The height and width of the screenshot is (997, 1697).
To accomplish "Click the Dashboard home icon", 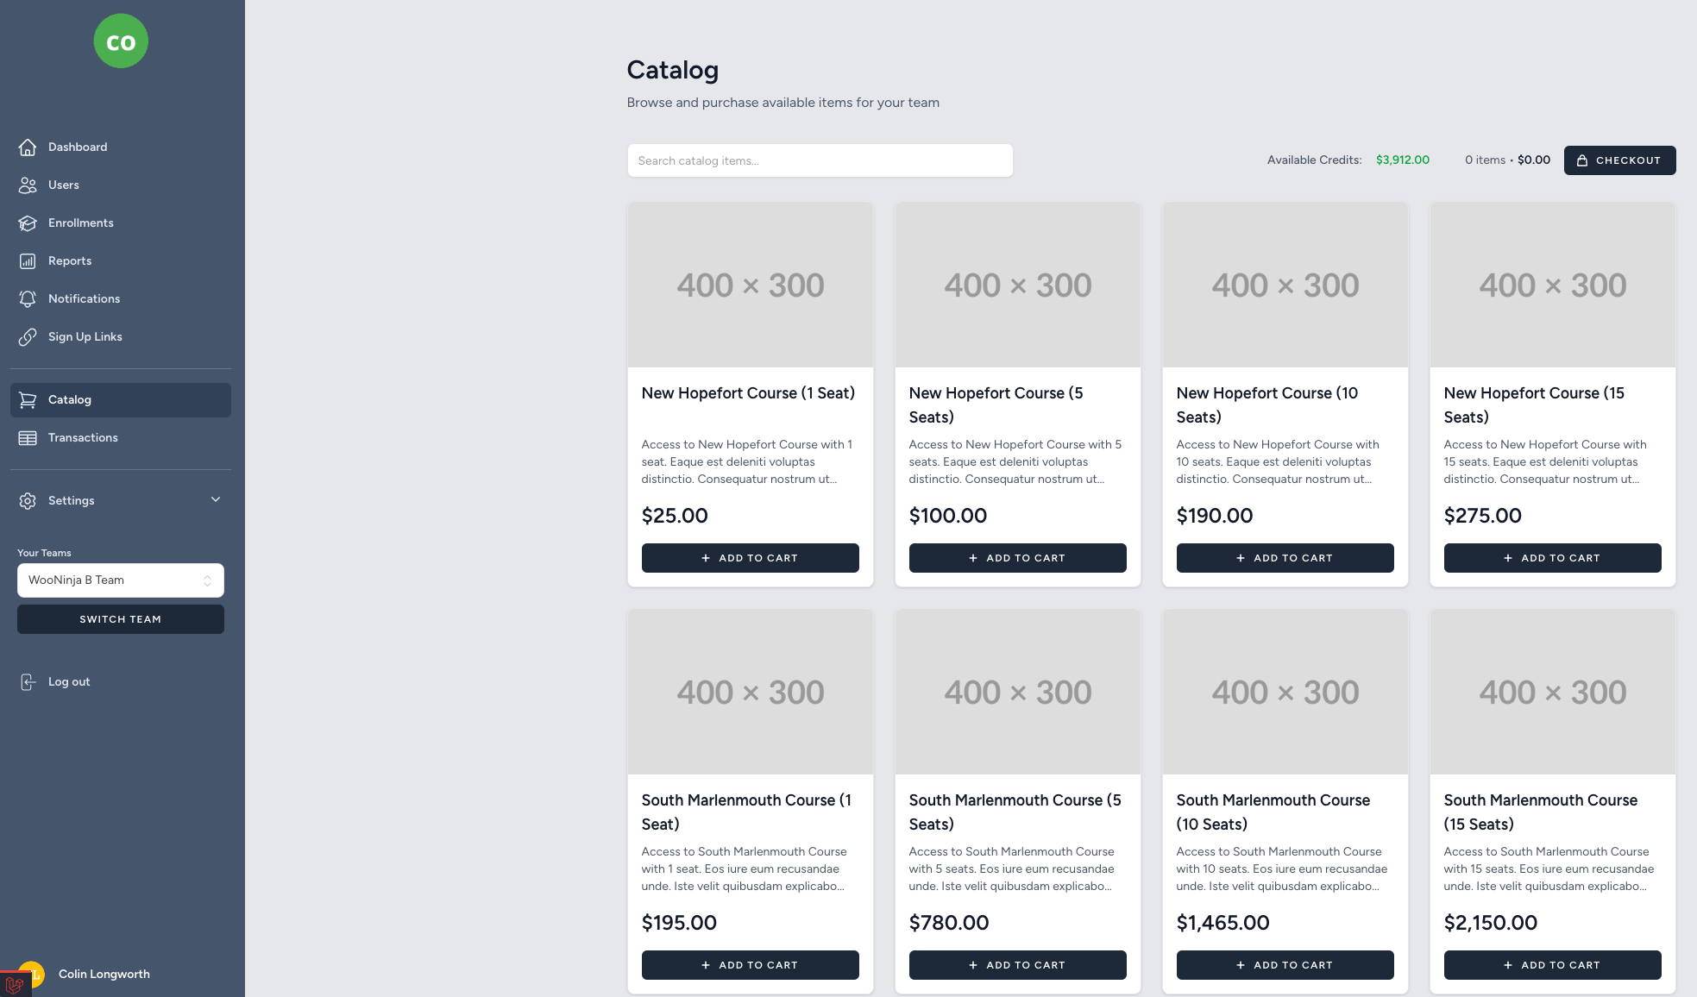I will point(28,147).
